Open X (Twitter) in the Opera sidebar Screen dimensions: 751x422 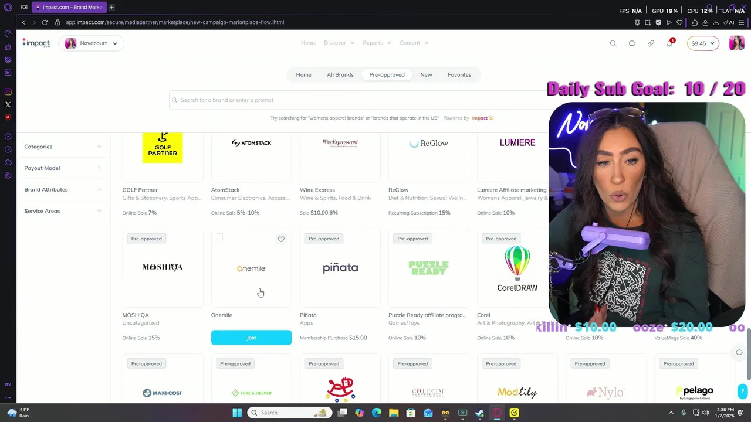pos(8,104)
